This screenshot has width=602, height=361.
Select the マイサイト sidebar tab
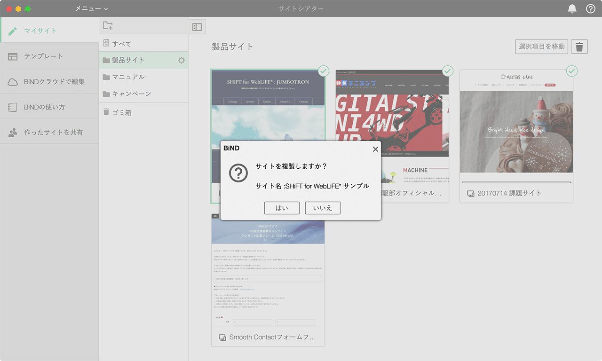pos(49,31)
